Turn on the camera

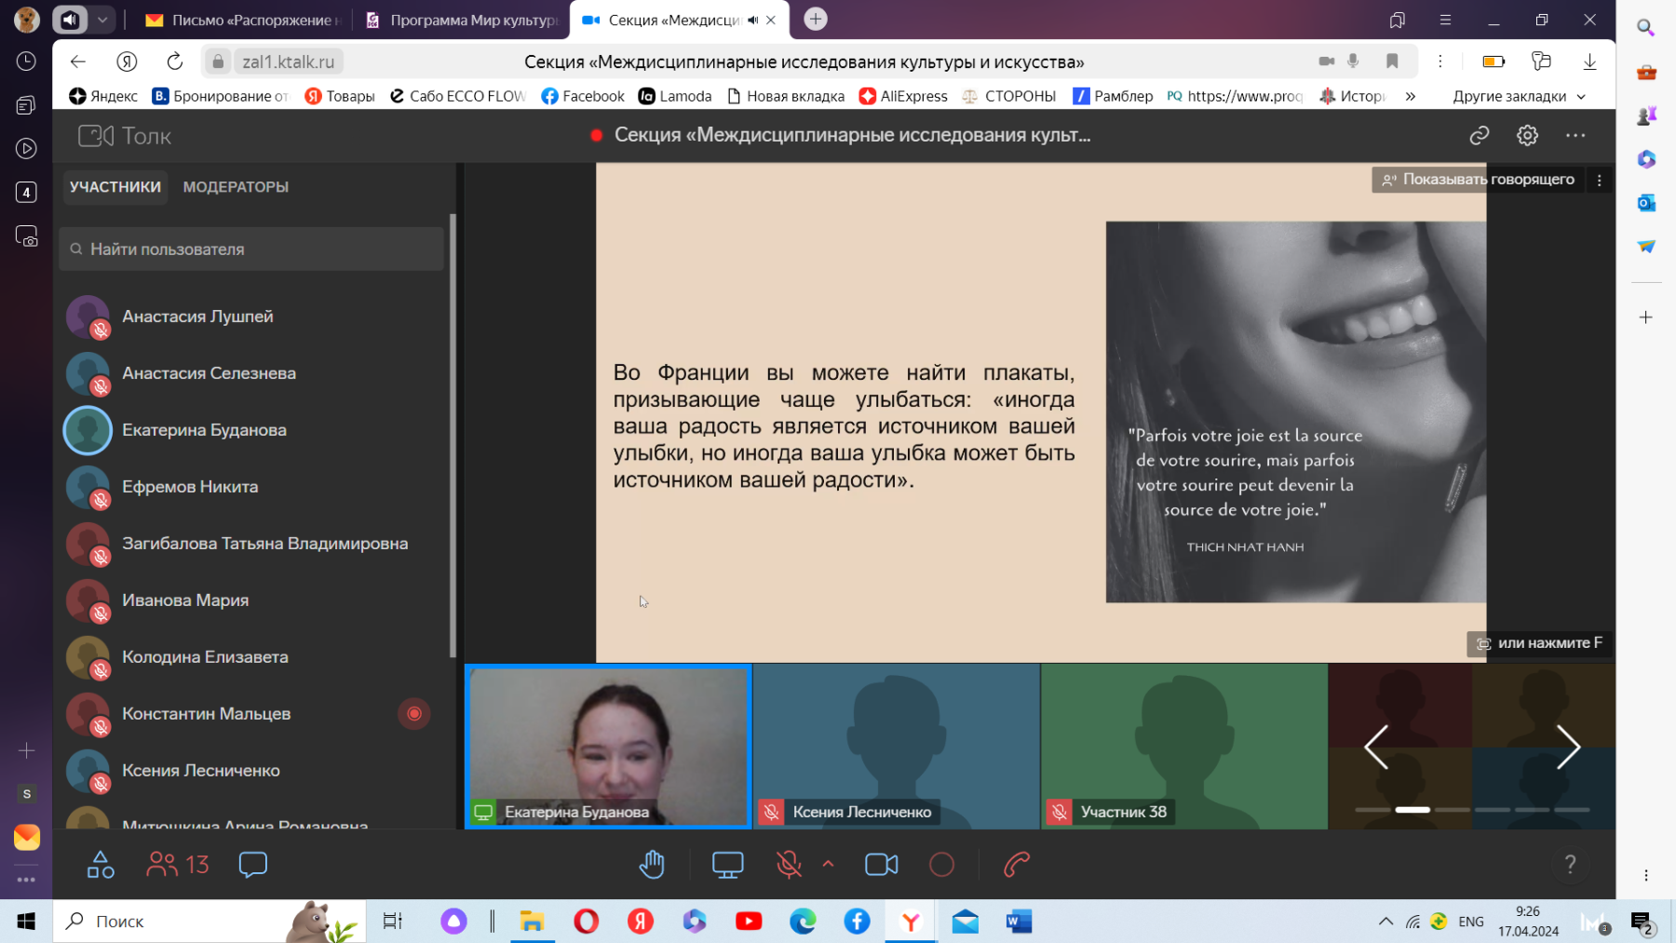click(x=881, y=865)
